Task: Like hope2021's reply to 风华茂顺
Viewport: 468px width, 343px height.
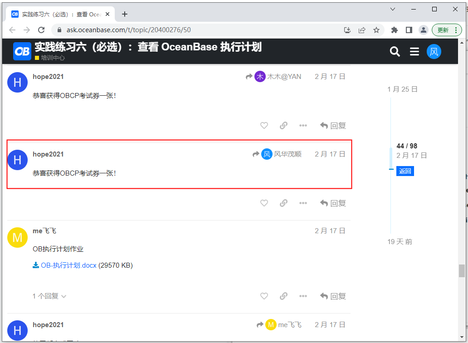Action: click(264, 203)
